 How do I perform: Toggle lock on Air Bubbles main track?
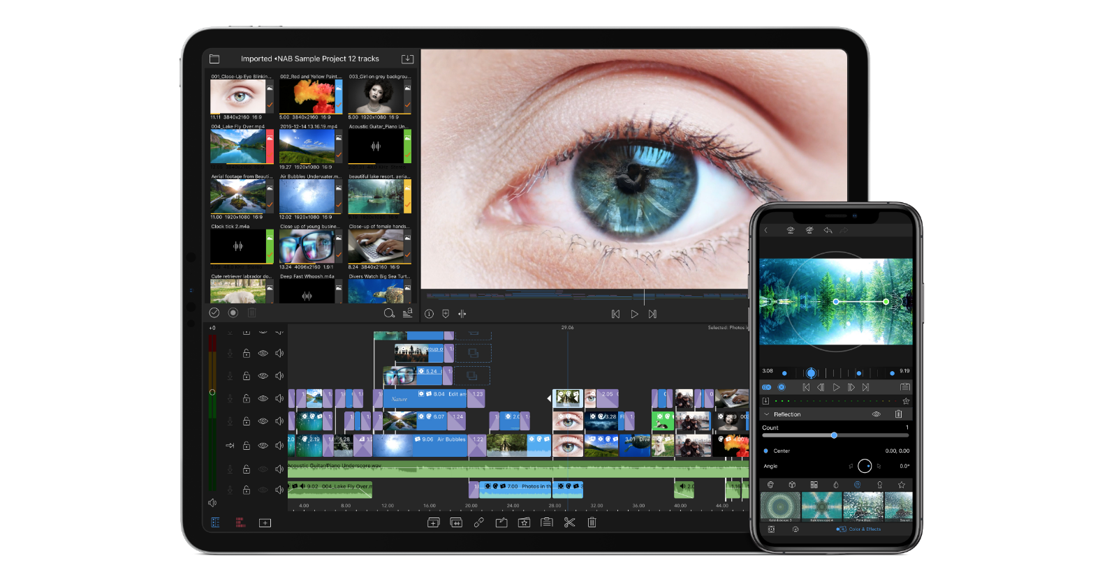[x=247, y=446]
